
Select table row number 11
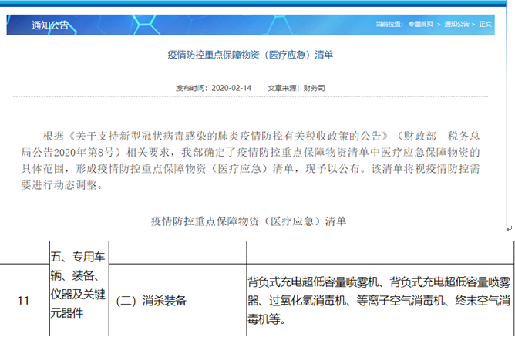pos(23,300)
